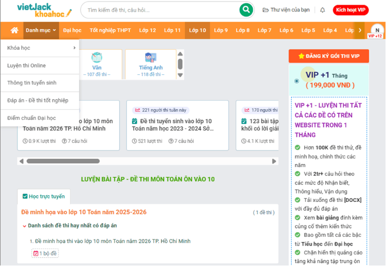Open the Văn subject icon card

97,64
